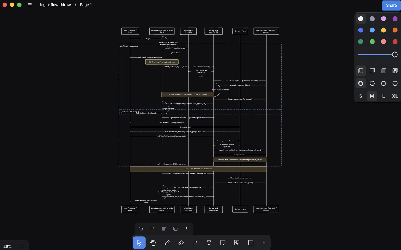Click the trash delete icon
This screenshot has width=401, height=250.
pos(164,229)
